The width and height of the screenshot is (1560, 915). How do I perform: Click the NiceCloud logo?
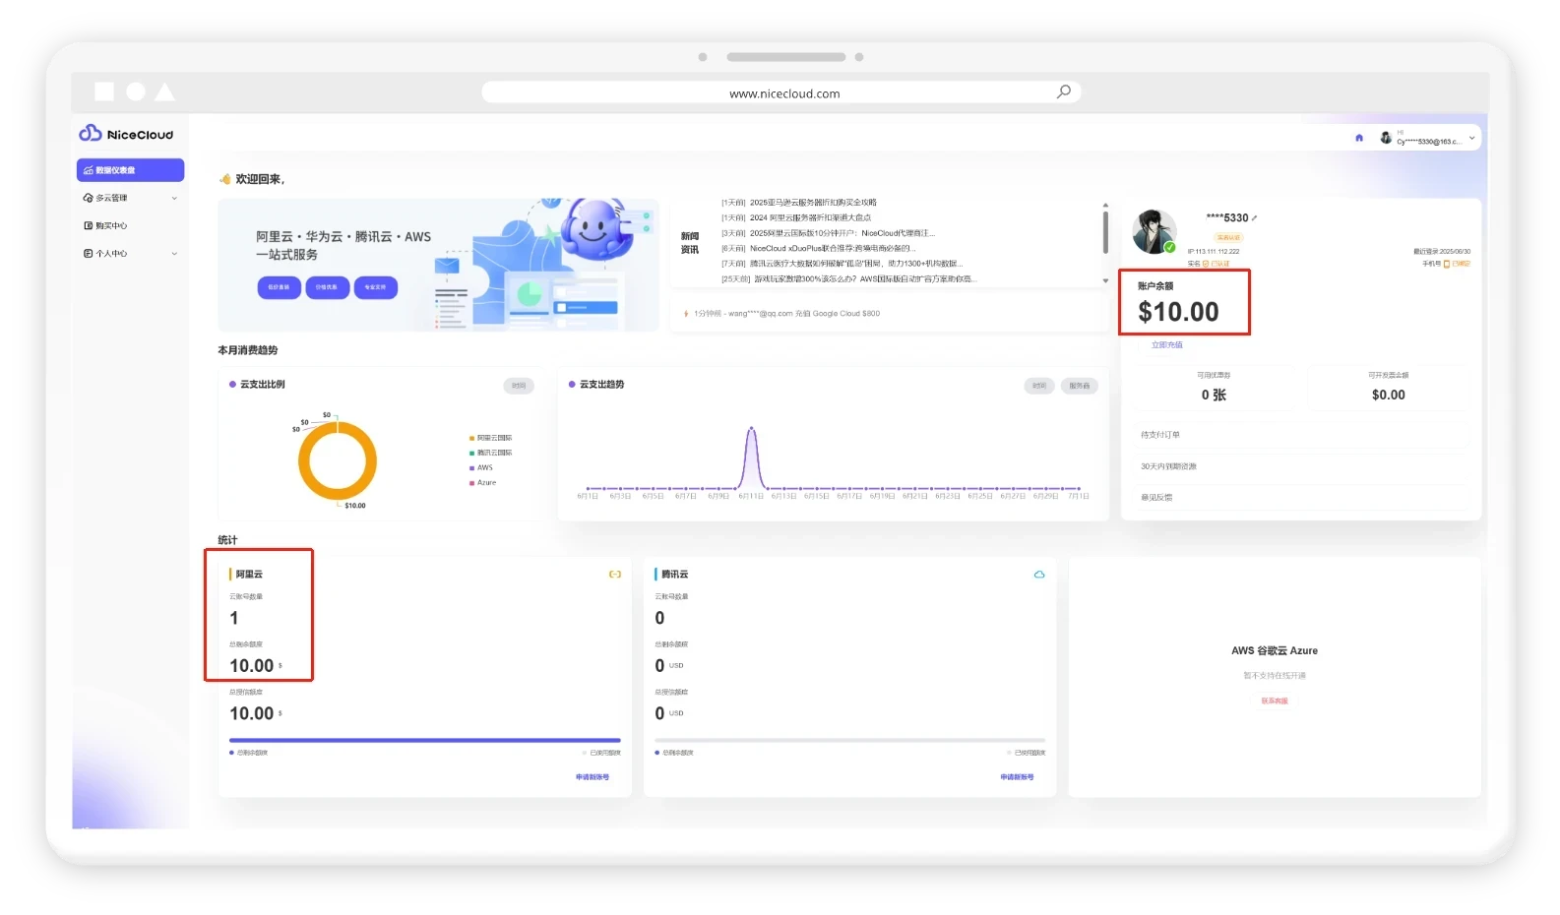click(x=126, y=134)
